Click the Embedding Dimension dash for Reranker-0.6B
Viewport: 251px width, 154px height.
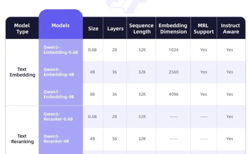(174, 117)
